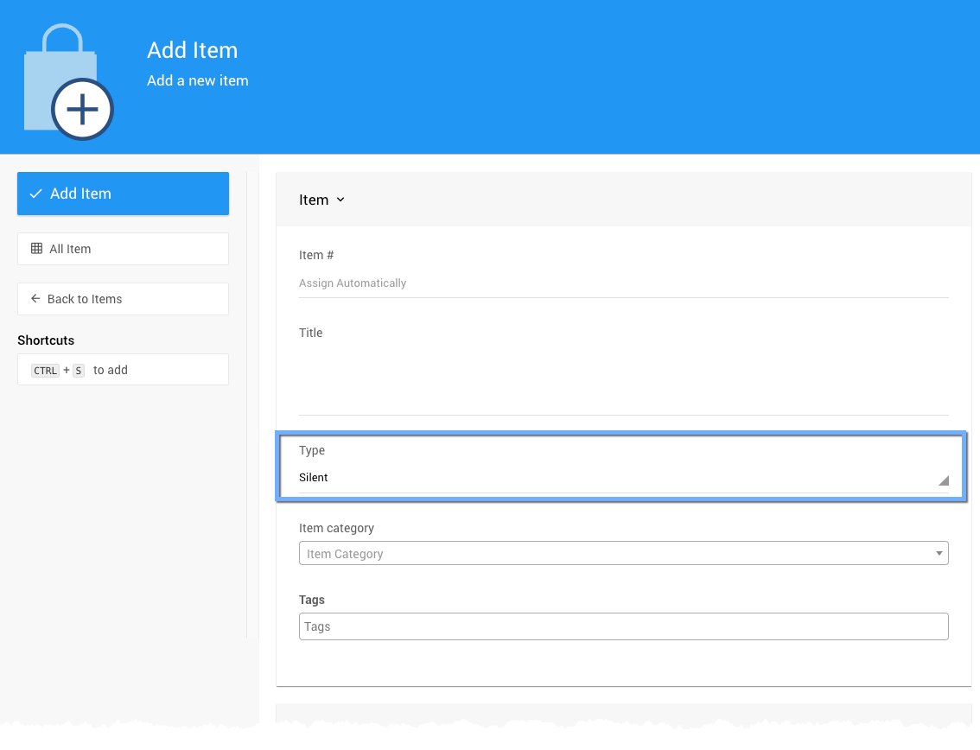This screenshot has width=980, height=750.
Task: Click the Tags input box
Action: click(622, 626)
